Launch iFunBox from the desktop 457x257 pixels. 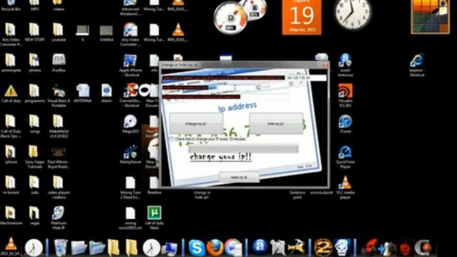coord(59,63)
